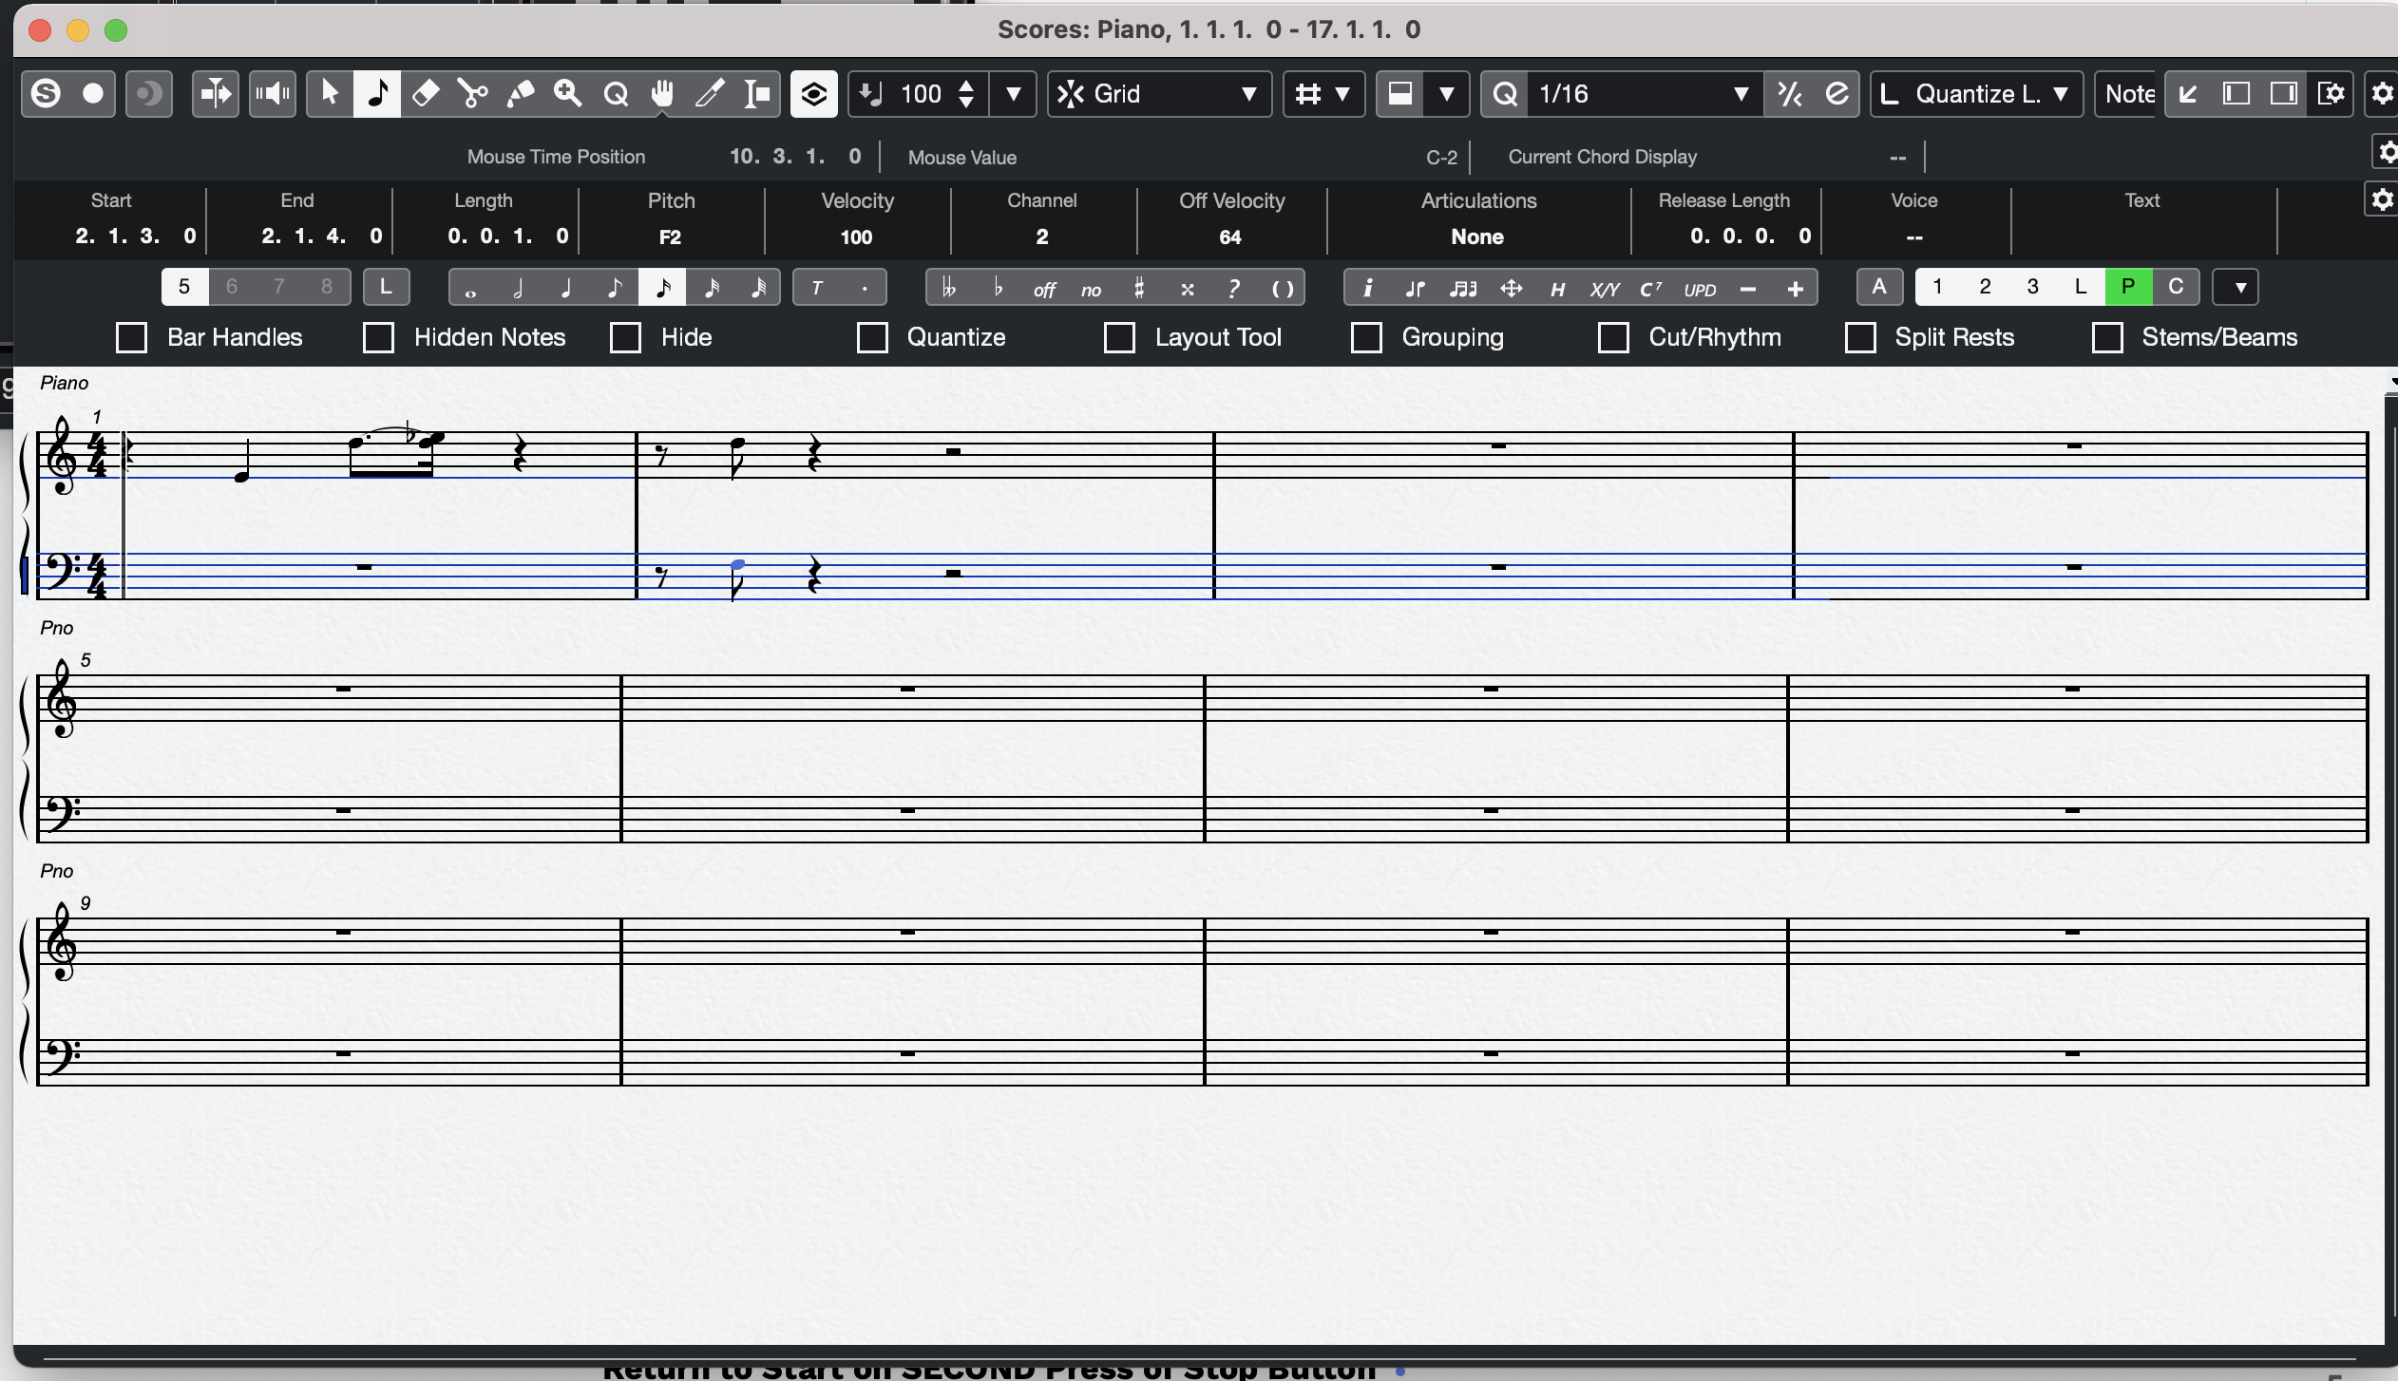Select the Erase tool
This screenshot has width=2398, height=1381.
pyautogui.click(x=426, y=93)
